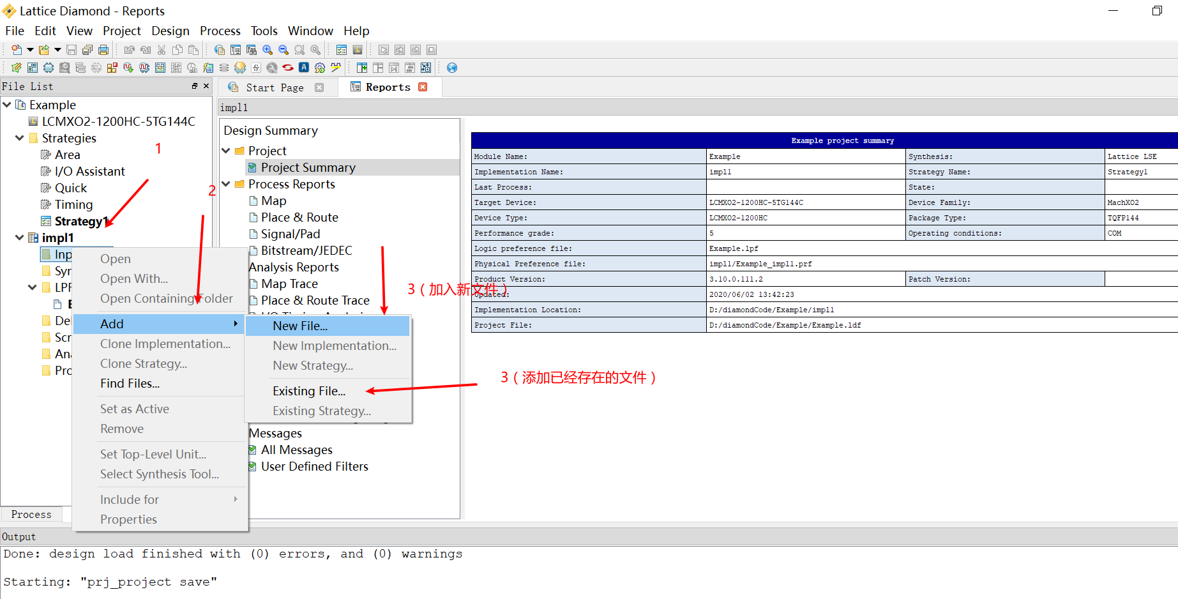Click the Redo arrow icon
Screen dimensions: 1178x599
pyautogui.click(x=146, y=50)
